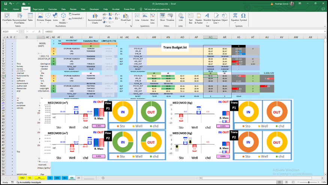Image resolution: width=328 pixels, height=185 pixels.
Task: Switch to Normal view in status bar
Action: (280, 182)
